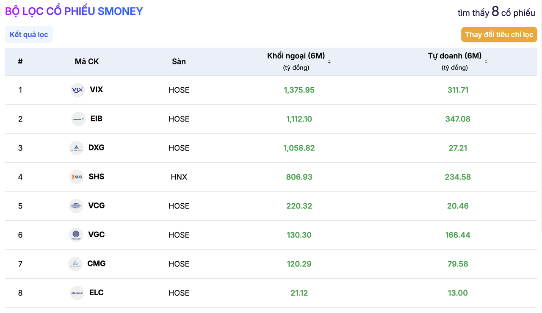Sort by Tự doanh (6M) arrows
The image size is (542, 313).
pyautogui.click(x=486, y=62)
